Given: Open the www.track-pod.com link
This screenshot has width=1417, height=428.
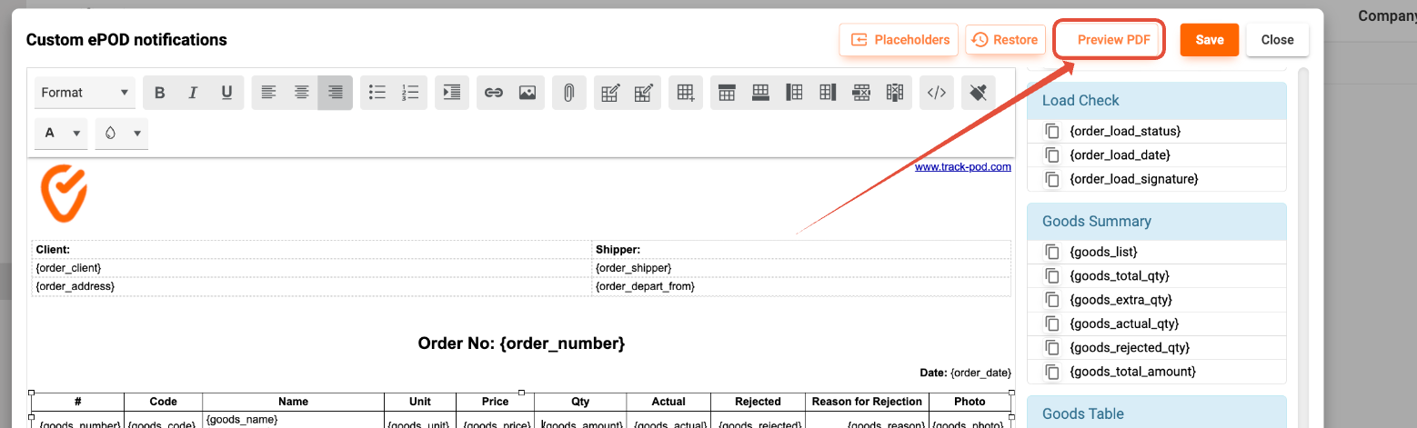Looking at the screenshot, I should tap(963, 167).
